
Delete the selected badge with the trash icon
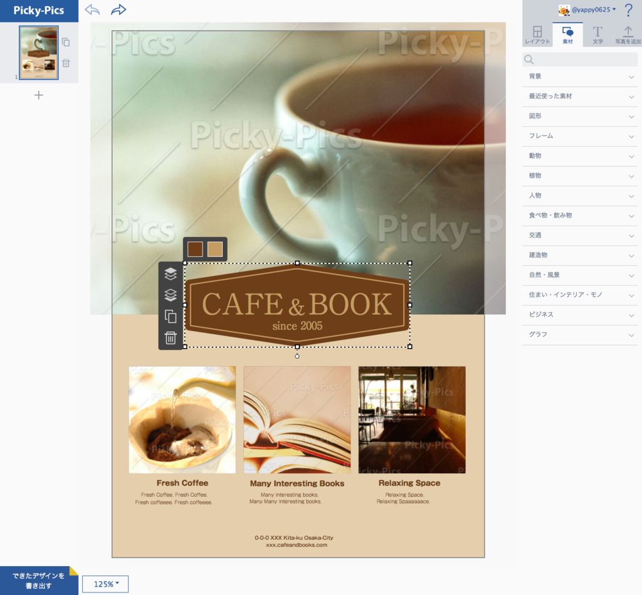point(171,338)
